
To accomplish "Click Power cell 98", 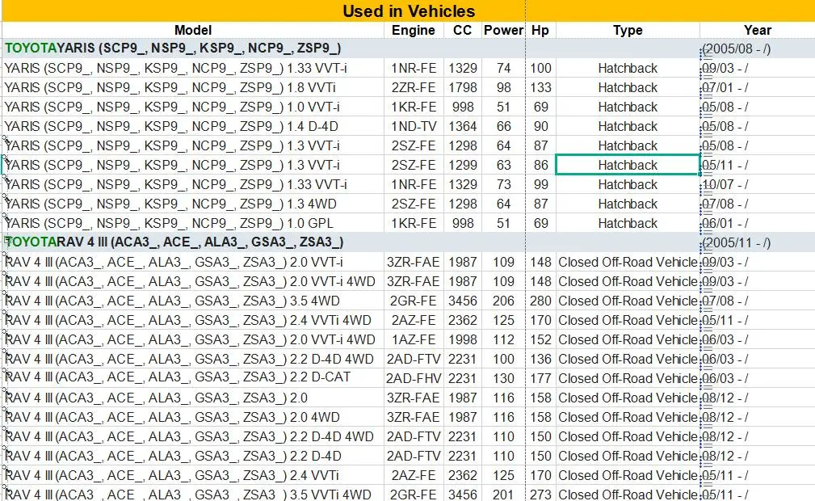I will point(503,87).
